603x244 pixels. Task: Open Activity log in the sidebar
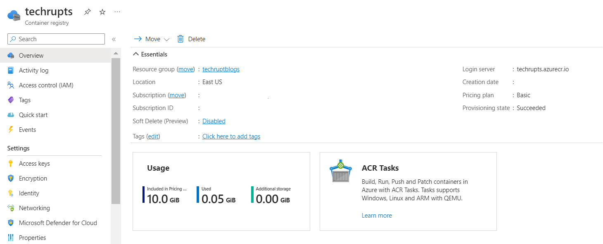pyautogui.click(x=33, y=70)
